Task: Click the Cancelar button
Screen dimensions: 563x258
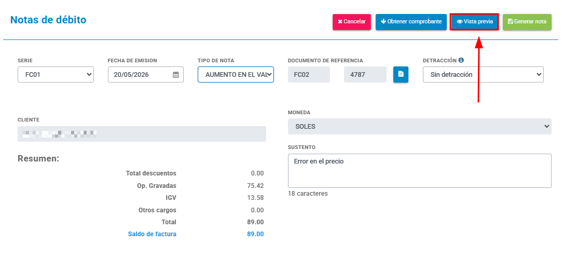Action: coord(351,22)
